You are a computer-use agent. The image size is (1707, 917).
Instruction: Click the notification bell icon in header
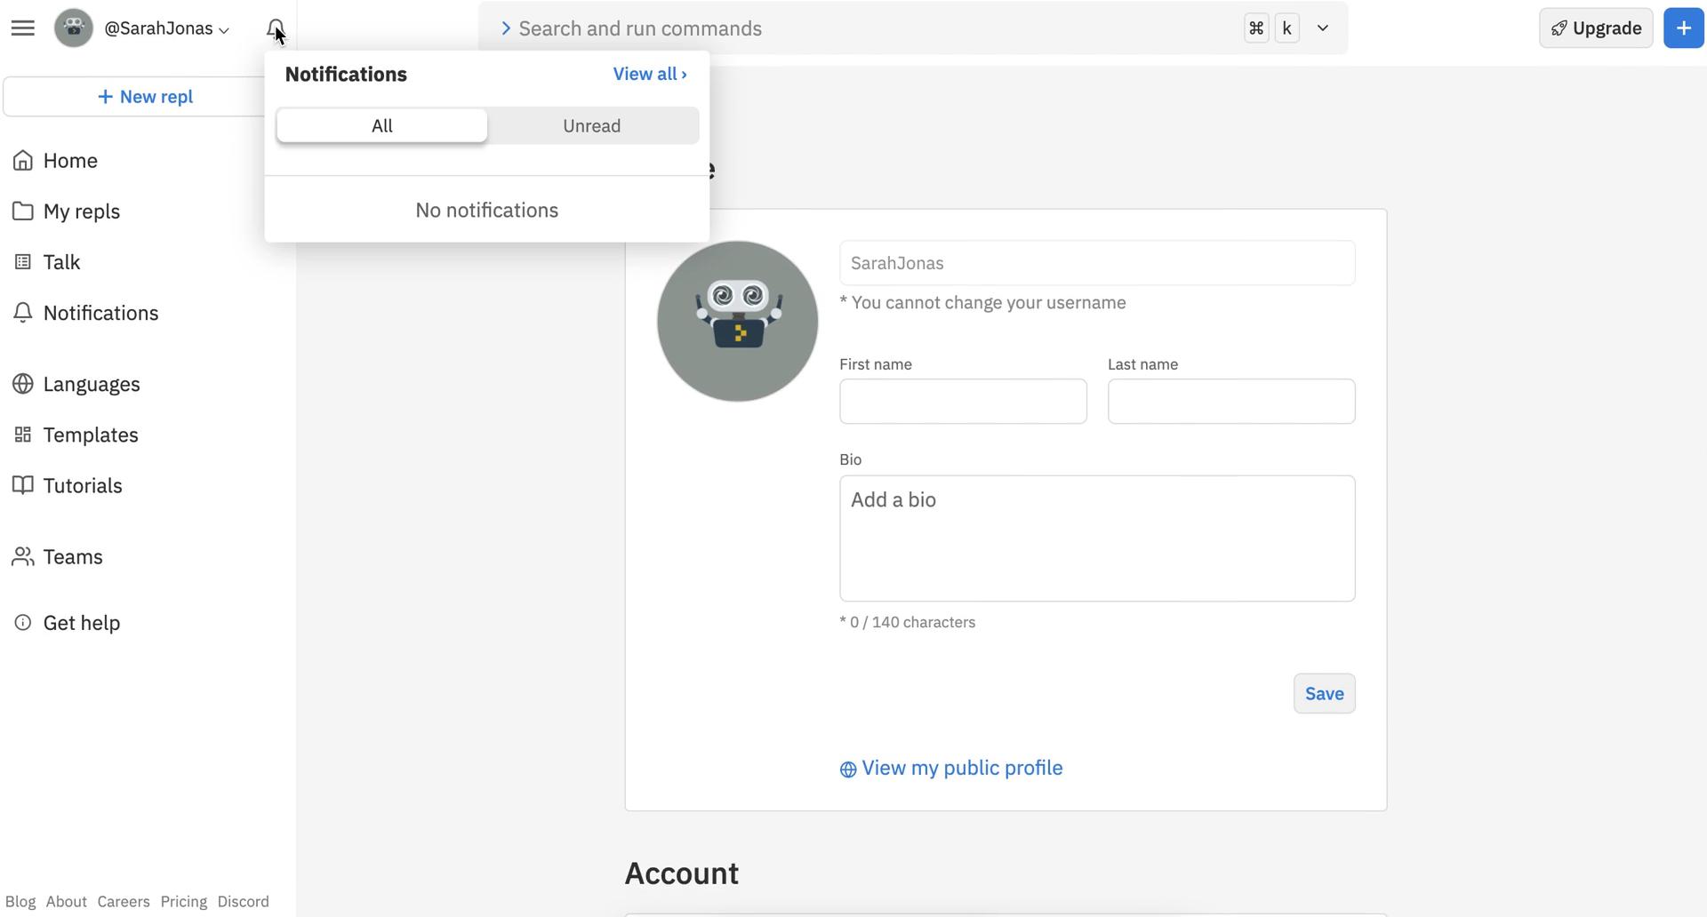click(x=275, y=28)
